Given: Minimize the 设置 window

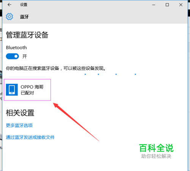Looking at the screenshot, I should point(154,5).
